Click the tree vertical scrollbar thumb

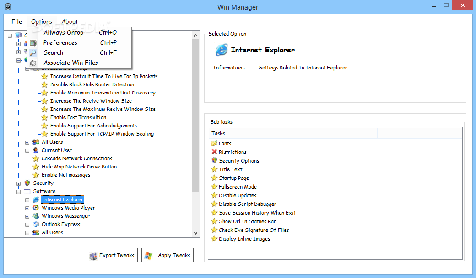(196, 115)
